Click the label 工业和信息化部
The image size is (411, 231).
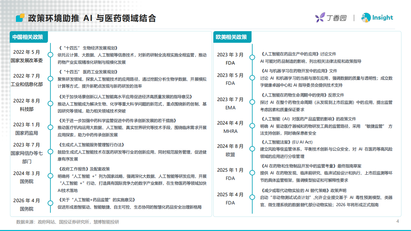(27, 84)
